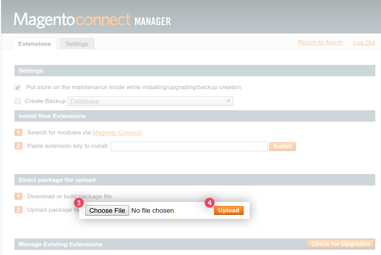The image size is (381, 255).
Task: Click step 2 badge beside Upload package file
Action: click(x=19, y=210)
